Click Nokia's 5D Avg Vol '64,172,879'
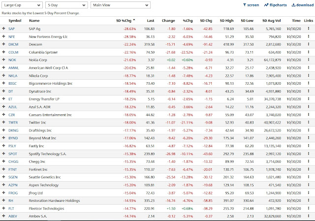 click(272, 60)
